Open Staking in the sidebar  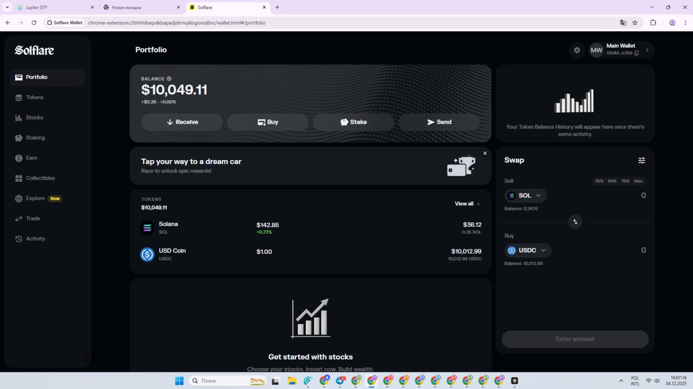pyautogui.click(x=35, y=138)
